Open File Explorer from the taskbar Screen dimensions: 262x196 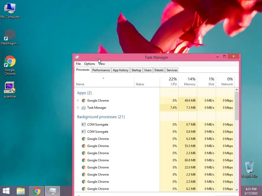point(21,191)
